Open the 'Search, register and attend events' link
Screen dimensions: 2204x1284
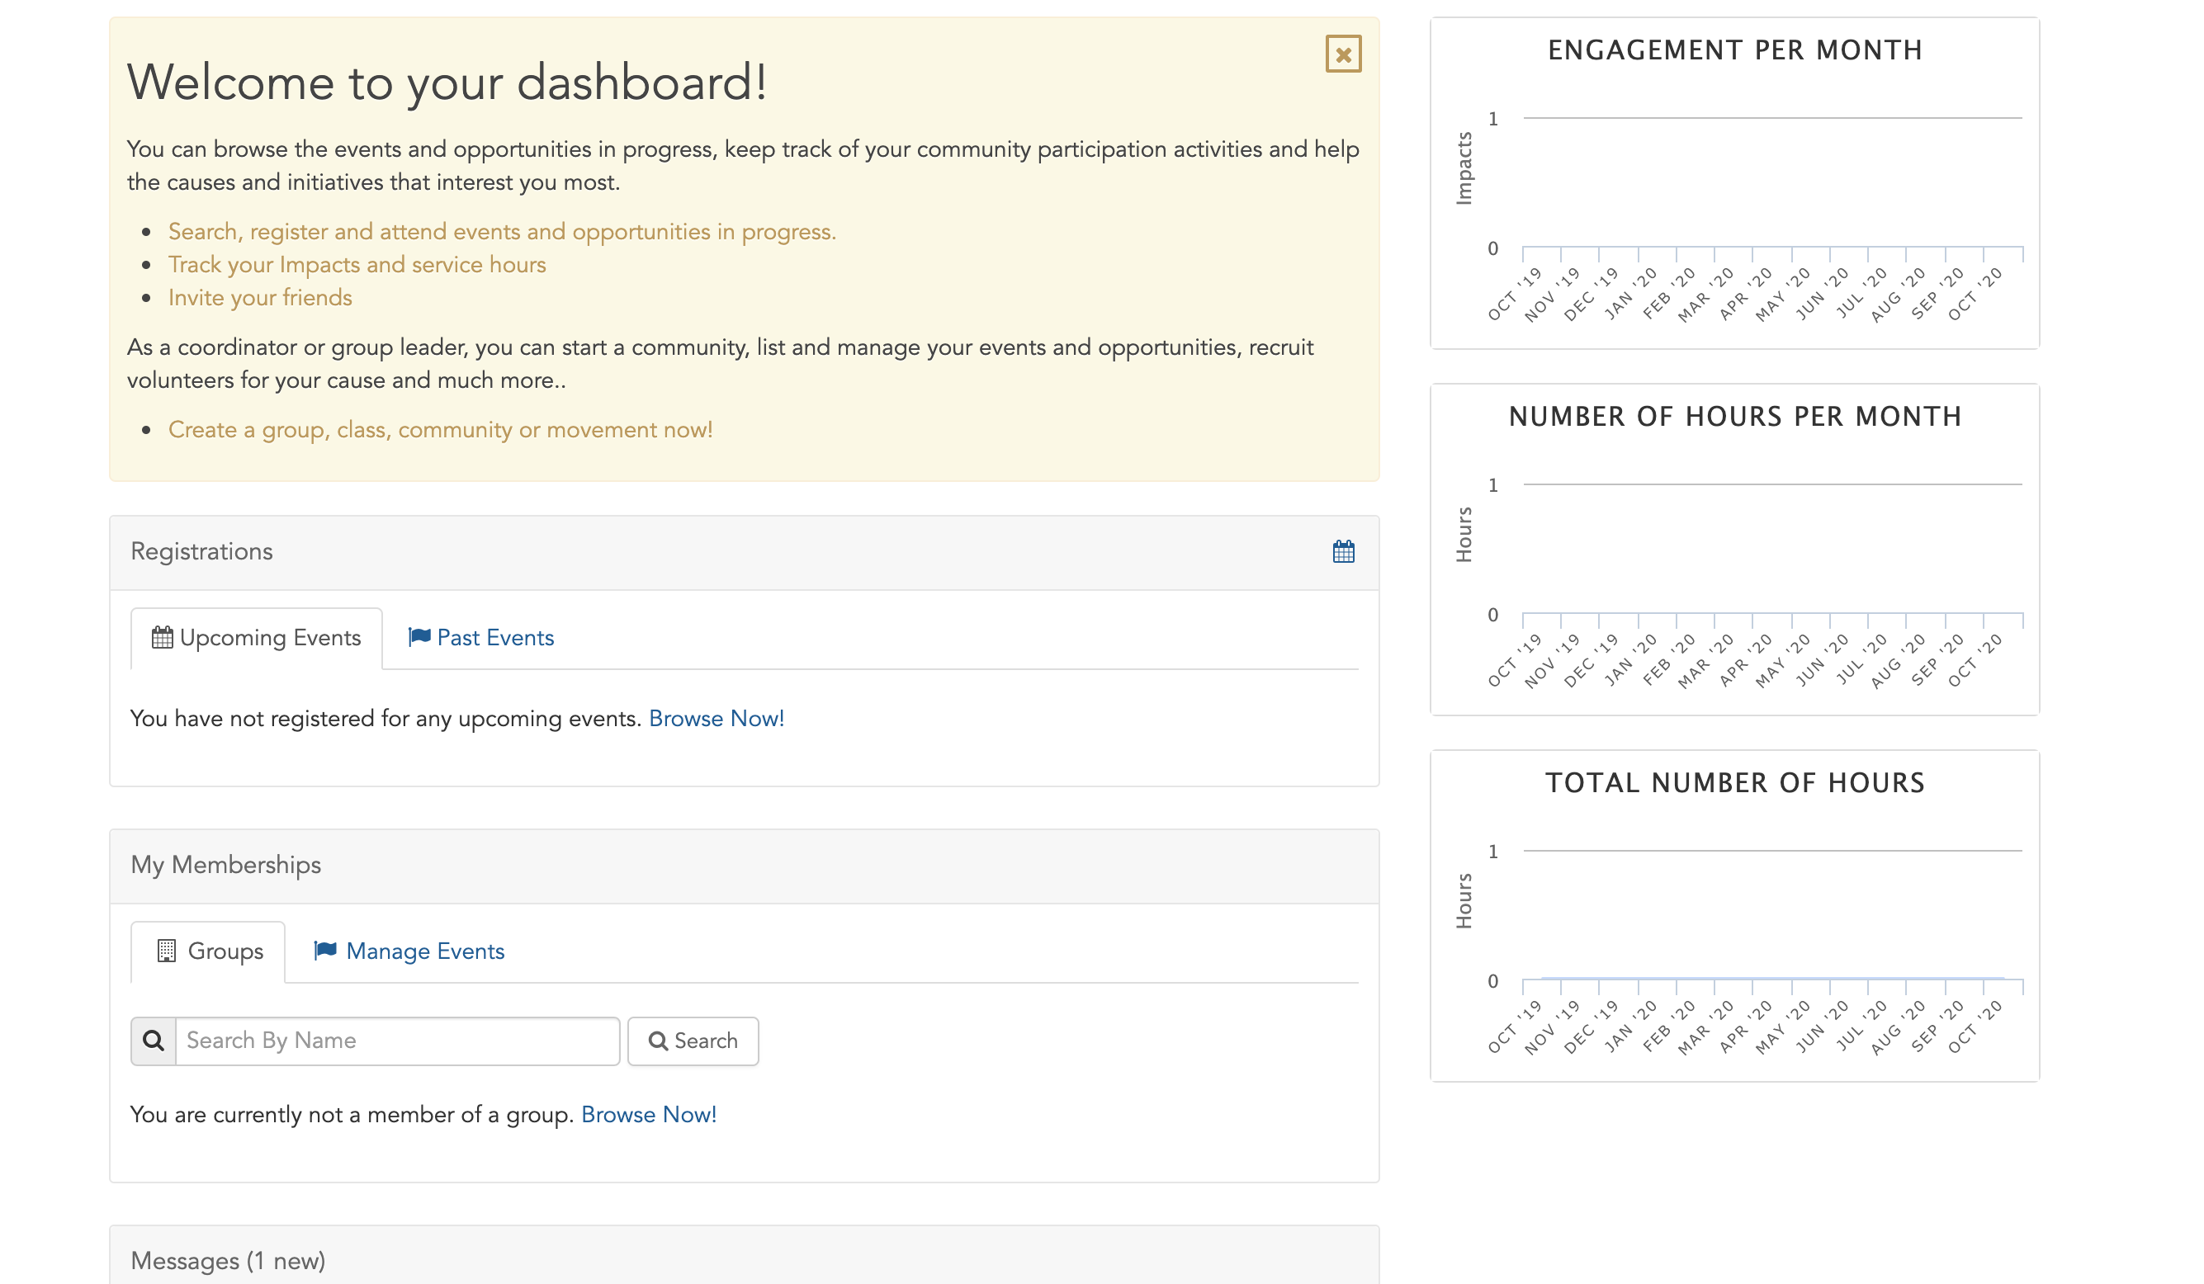502,232
